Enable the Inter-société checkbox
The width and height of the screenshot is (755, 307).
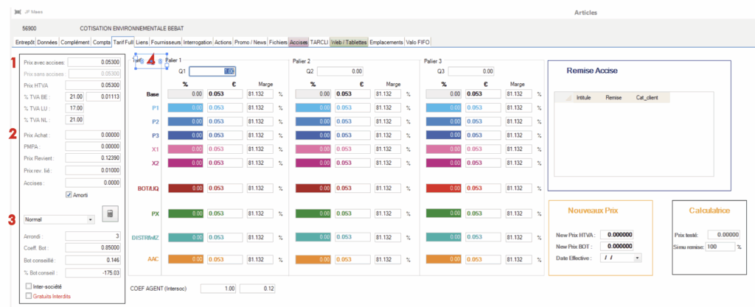tap(28, 286)
